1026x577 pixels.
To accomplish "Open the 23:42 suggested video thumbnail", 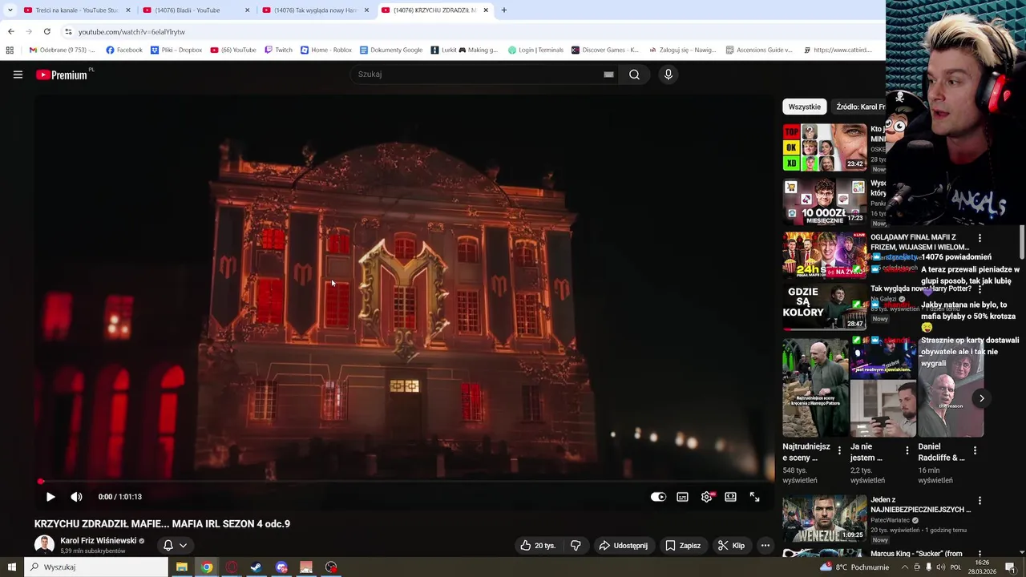I will [x=825, y=147].
